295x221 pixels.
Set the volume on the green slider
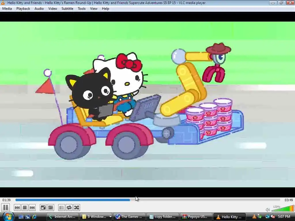[x=283, y=209]
